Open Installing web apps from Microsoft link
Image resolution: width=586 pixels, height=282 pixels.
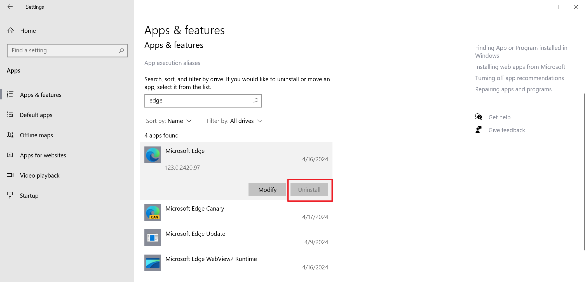[520, 67]
